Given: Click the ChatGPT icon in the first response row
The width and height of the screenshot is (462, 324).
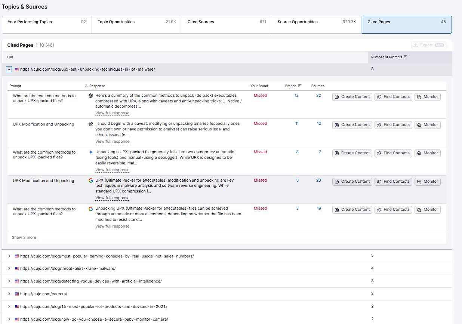Looking at the screenshot, I should (90, 96).
